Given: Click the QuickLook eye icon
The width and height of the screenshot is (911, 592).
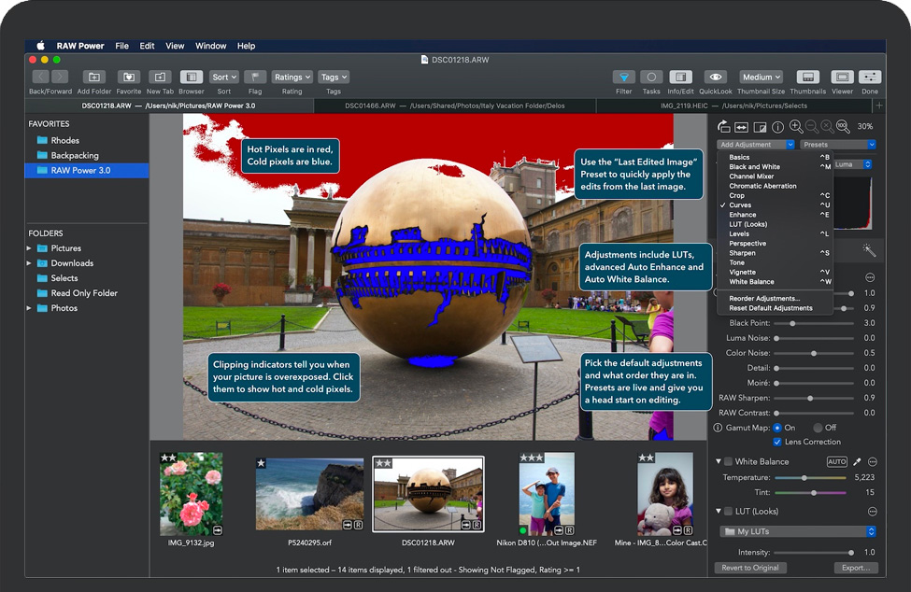Looking at the screenshot, I should pos(716,78).
